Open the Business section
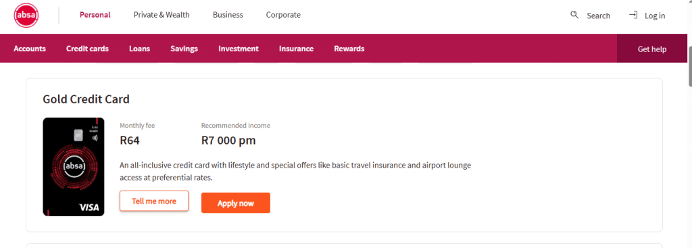The width and height of the screenshot is (692, 248). [228, 15]
